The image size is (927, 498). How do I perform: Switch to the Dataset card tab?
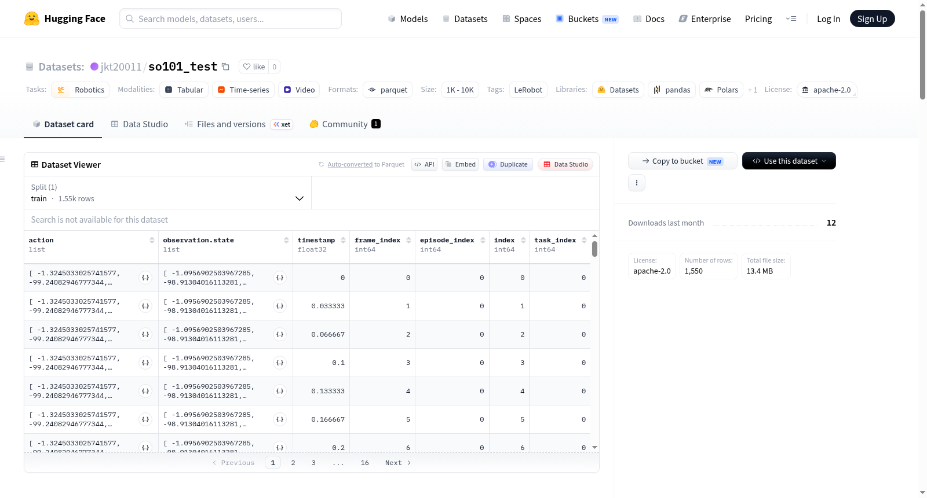(x=63, y=124)
